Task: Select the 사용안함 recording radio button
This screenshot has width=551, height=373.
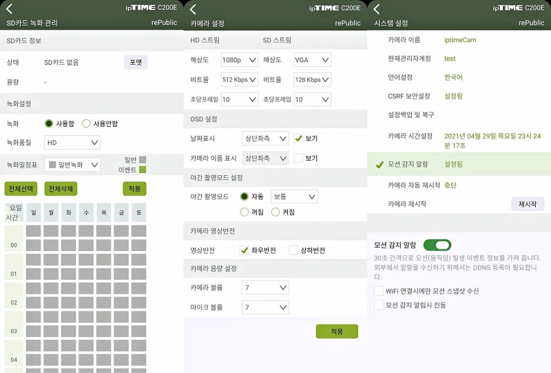Action: pyautogui.click(x=86, y=123)
